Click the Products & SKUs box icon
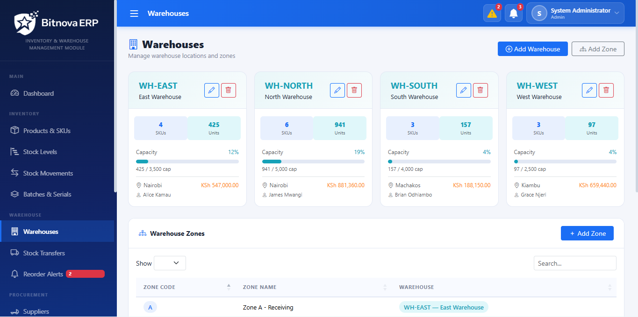The height and width of the screenshot is (317, 638). [x=14, y=131]
